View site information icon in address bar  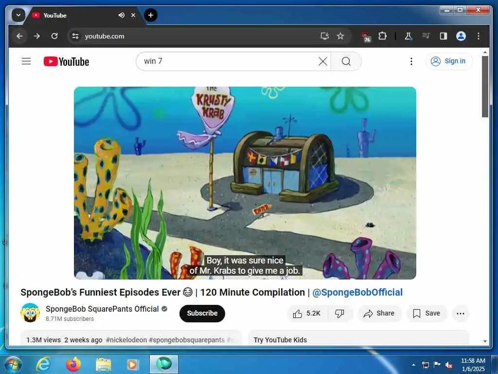(75, 36)
